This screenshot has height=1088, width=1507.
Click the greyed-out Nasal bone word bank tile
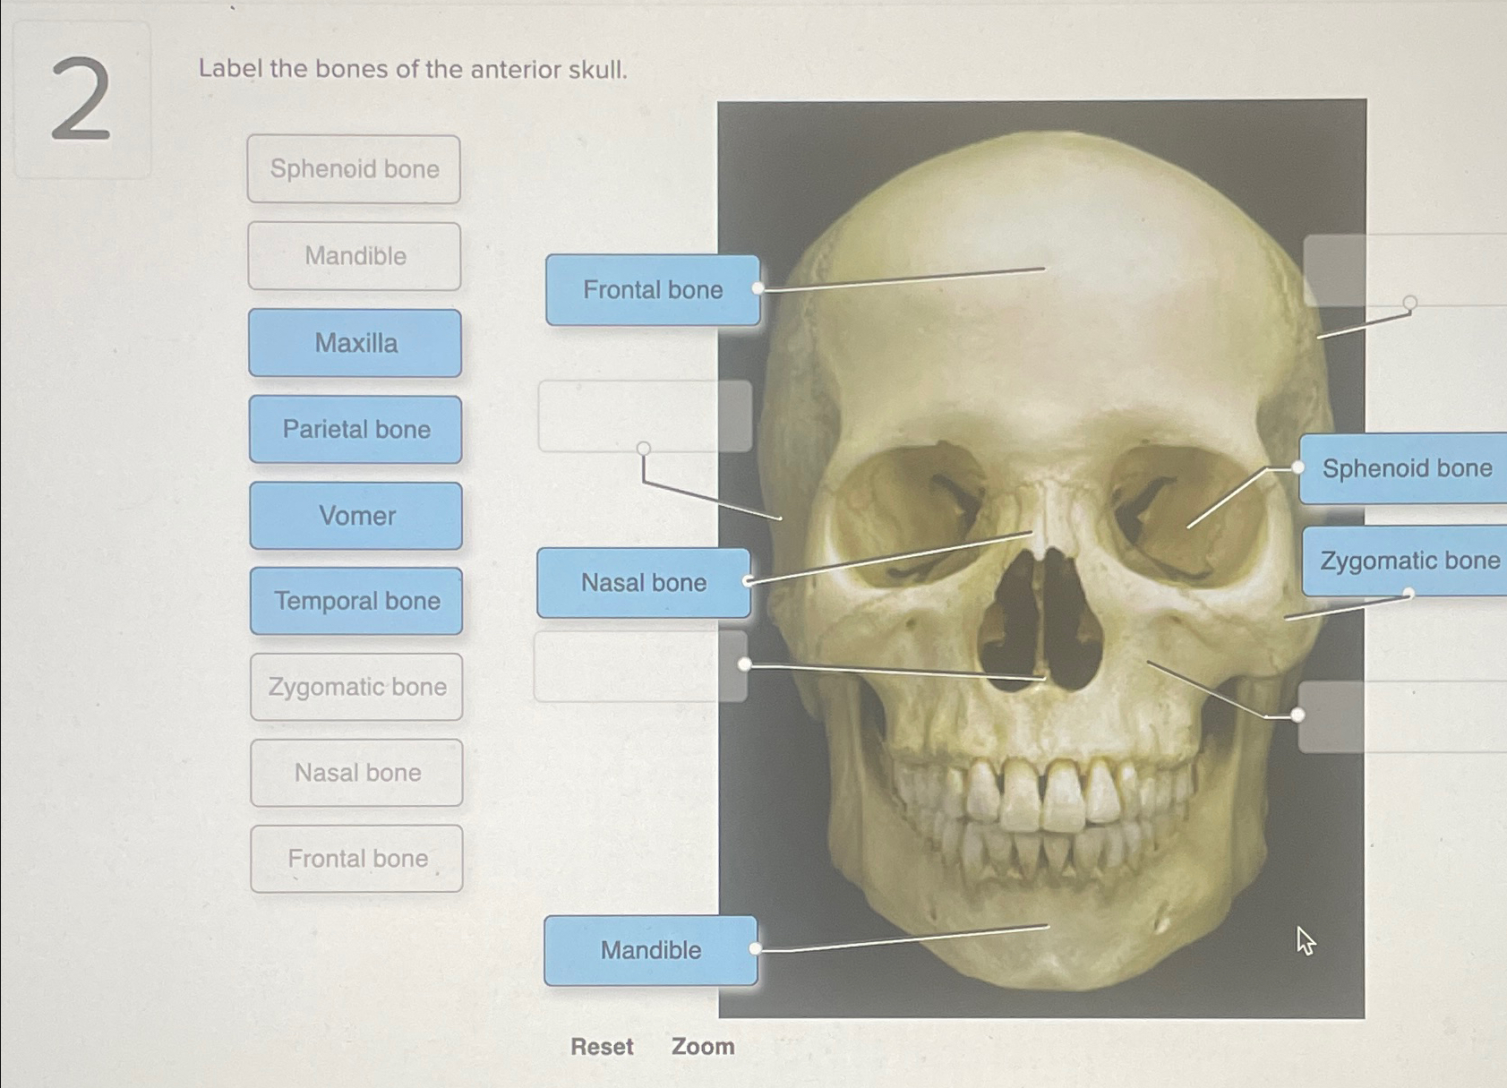(356, 773)
